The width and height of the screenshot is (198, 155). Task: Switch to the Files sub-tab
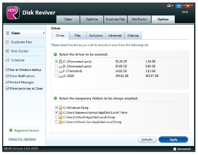(78, 35)
